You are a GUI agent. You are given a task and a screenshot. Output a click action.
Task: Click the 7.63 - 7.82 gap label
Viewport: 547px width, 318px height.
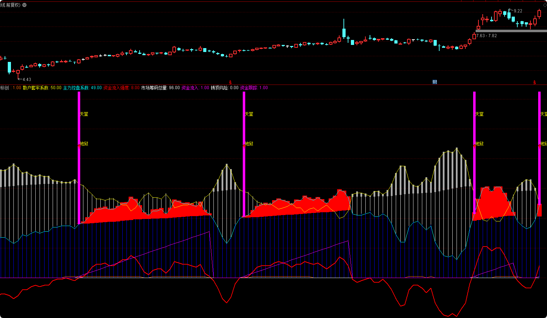(486, 36)
